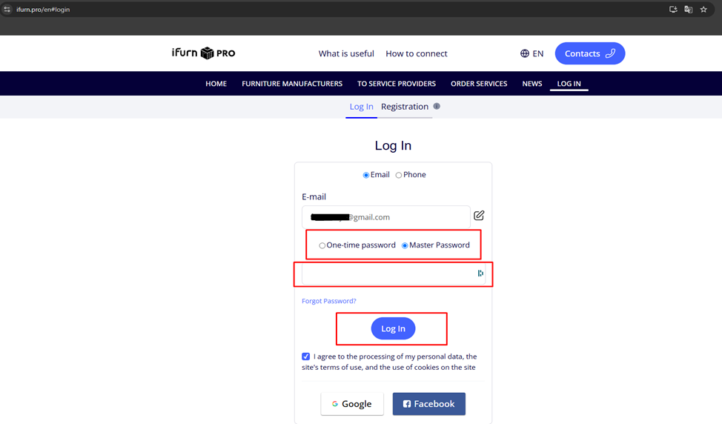Image resolution: width=722 pixels, height=424 pixels.
Task: Switch to the Registration tab
Action: pos(404,107)
